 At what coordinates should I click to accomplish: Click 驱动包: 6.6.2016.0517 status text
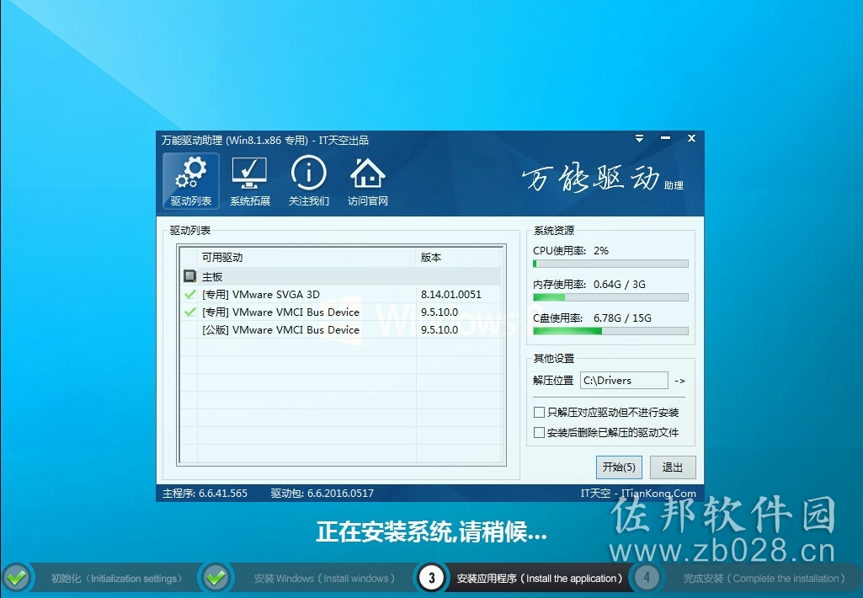point(322,494)
